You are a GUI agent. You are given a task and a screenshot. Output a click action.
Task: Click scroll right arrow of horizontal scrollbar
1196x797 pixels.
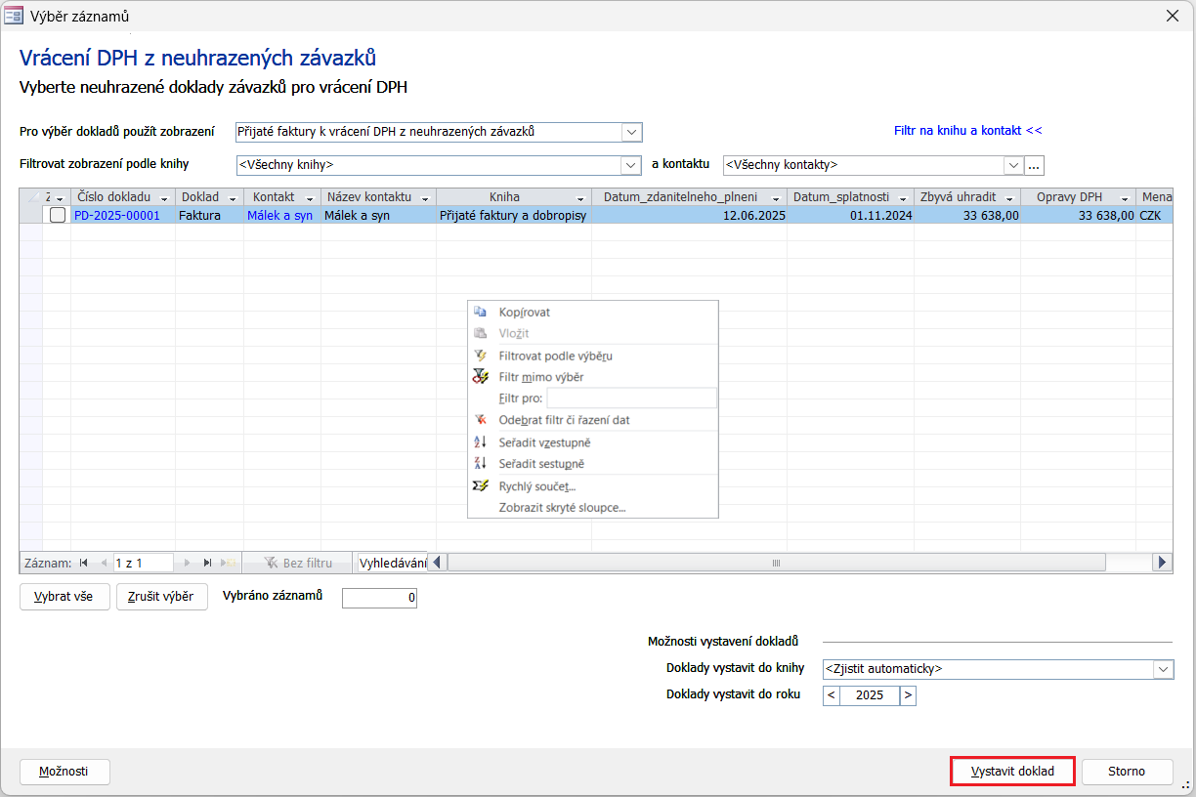[x=1162, y=563]
